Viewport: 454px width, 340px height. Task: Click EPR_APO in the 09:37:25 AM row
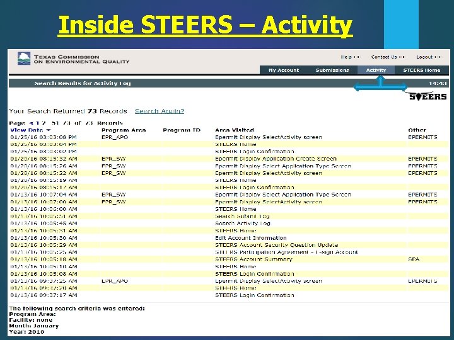coord(115,281)
